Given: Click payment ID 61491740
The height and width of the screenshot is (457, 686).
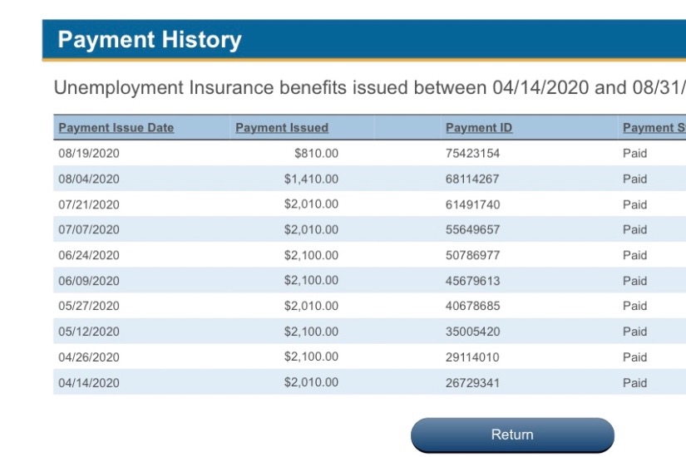Looking at the screenshot, I should pyautogui.click(x=473, y=204).
